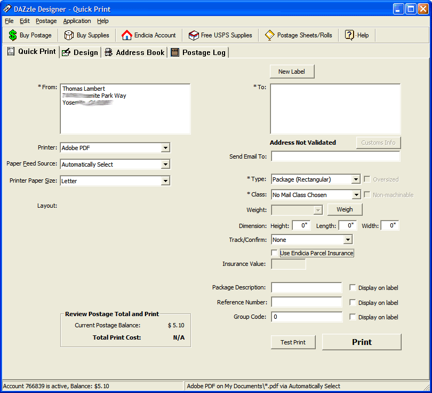Screen dimensions: 432x393
Task: Open the Postage menu
Action: point(46,21)
